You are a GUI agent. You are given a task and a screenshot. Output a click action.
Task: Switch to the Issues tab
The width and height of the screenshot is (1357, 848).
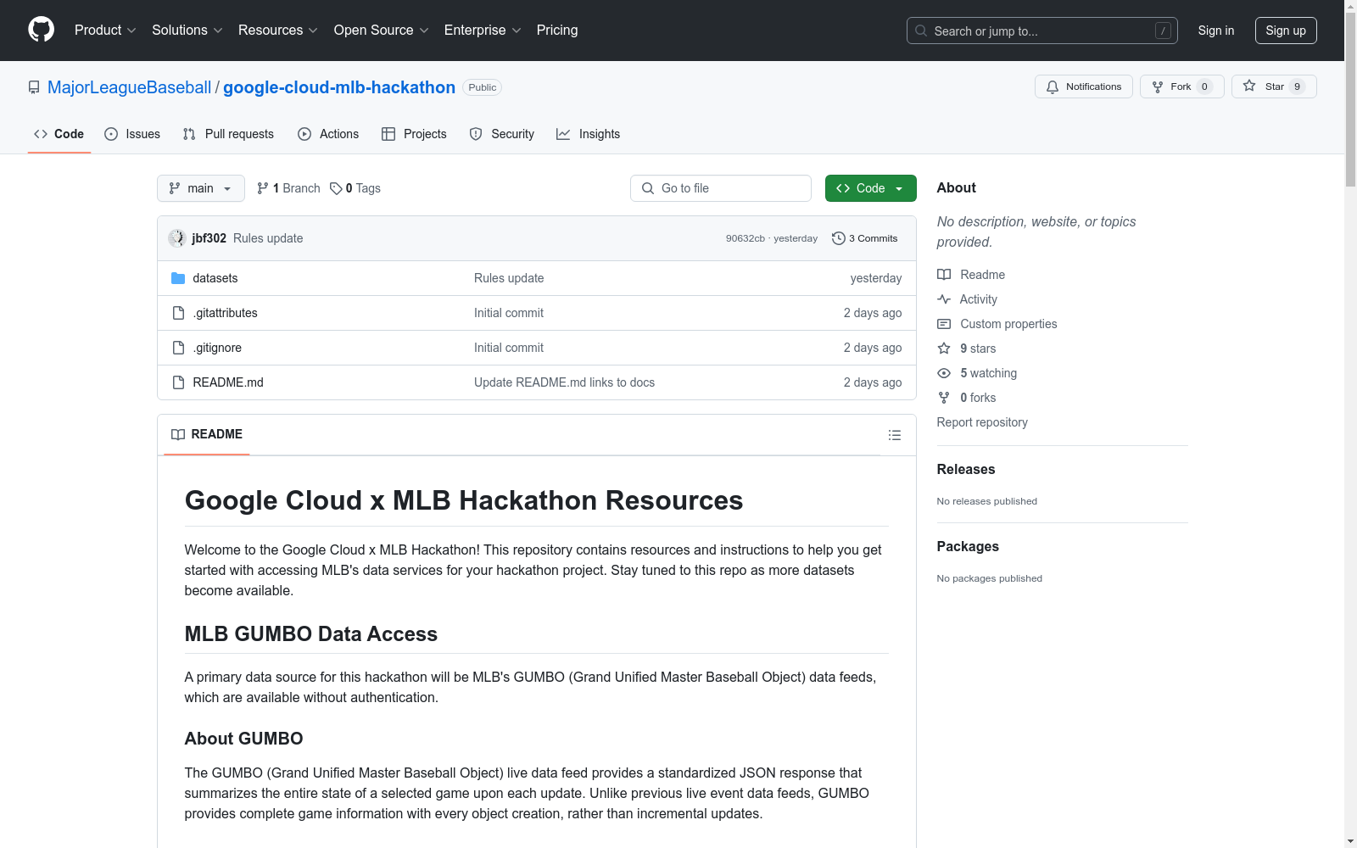coord(132,134)
